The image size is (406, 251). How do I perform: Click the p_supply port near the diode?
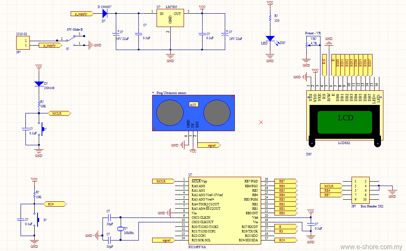click(82, 14)
